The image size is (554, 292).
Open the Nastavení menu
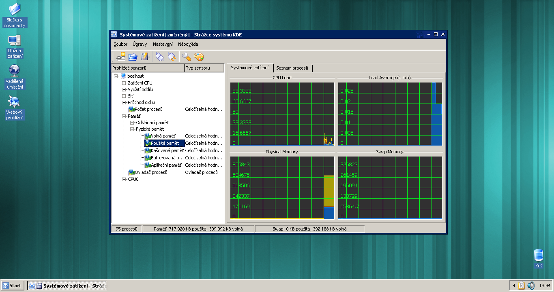pyautogui.click(x=163, y=44)
